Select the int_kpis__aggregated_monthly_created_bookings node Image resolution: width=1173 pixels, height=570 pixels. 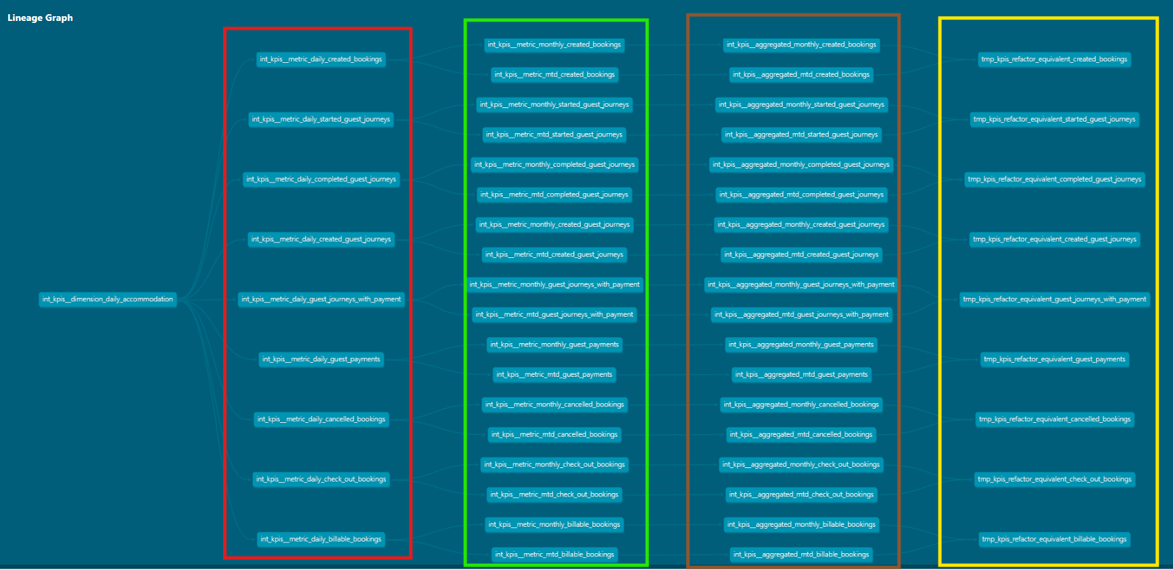(800, 45)
